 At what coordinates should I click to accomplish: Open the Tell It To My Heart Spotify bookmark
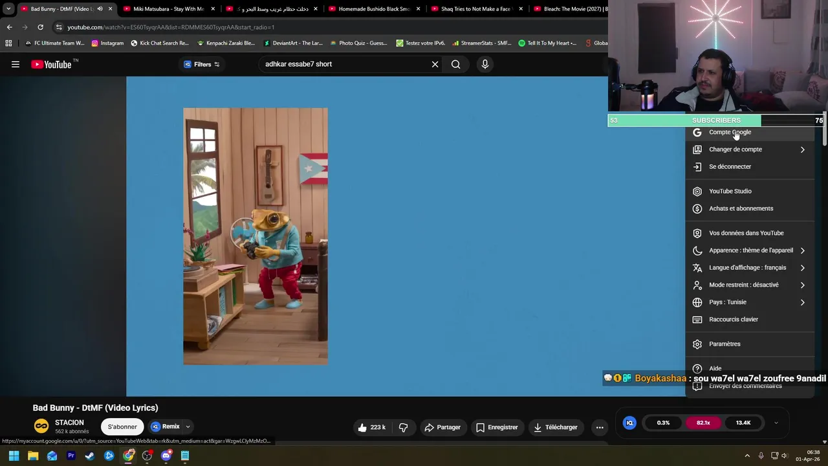[547, 43]
